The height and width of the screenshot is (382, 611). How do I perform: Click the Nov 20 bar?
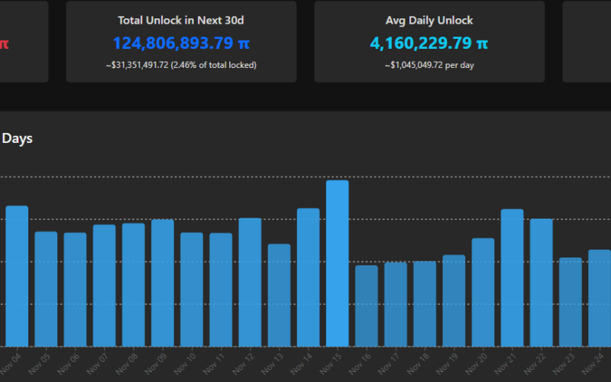(x=483, y=292)
